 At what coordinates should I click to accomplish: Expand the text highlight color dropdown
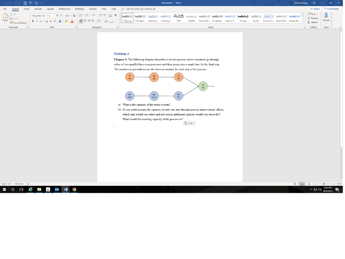click(69, 21)
